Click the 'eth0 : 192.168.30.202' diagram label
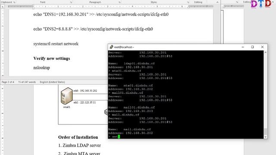Screen dimensions: 276x155 pyautogui.click(x=85, y=91)
